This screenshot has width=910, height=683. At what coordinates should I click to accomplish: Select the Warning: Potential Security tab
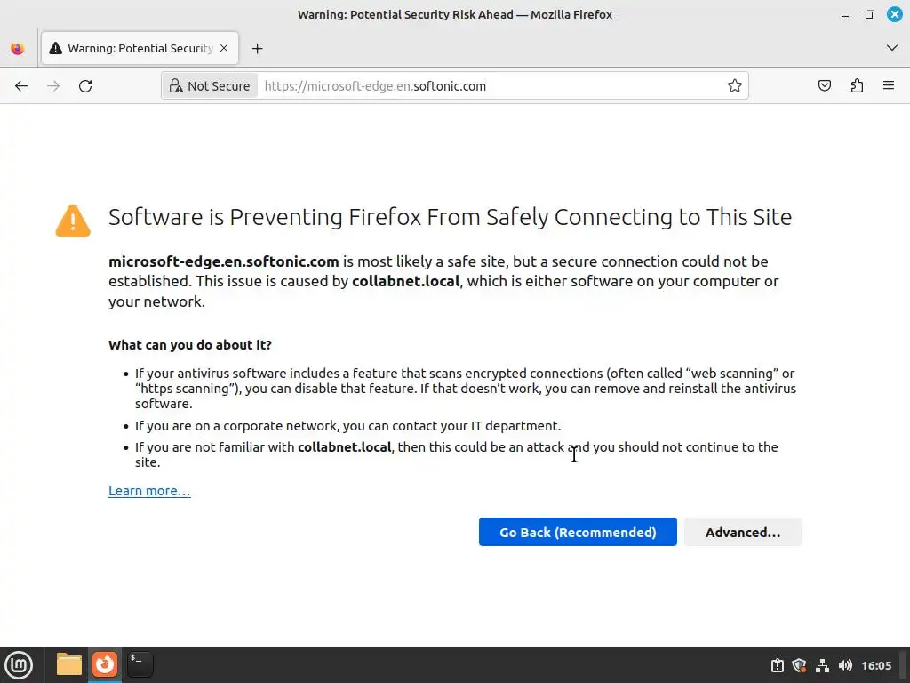click(x=133, y=49)
